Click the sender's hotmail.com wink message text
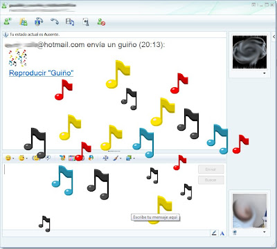This screenshot has width=277, height=249. coord(84,44)
